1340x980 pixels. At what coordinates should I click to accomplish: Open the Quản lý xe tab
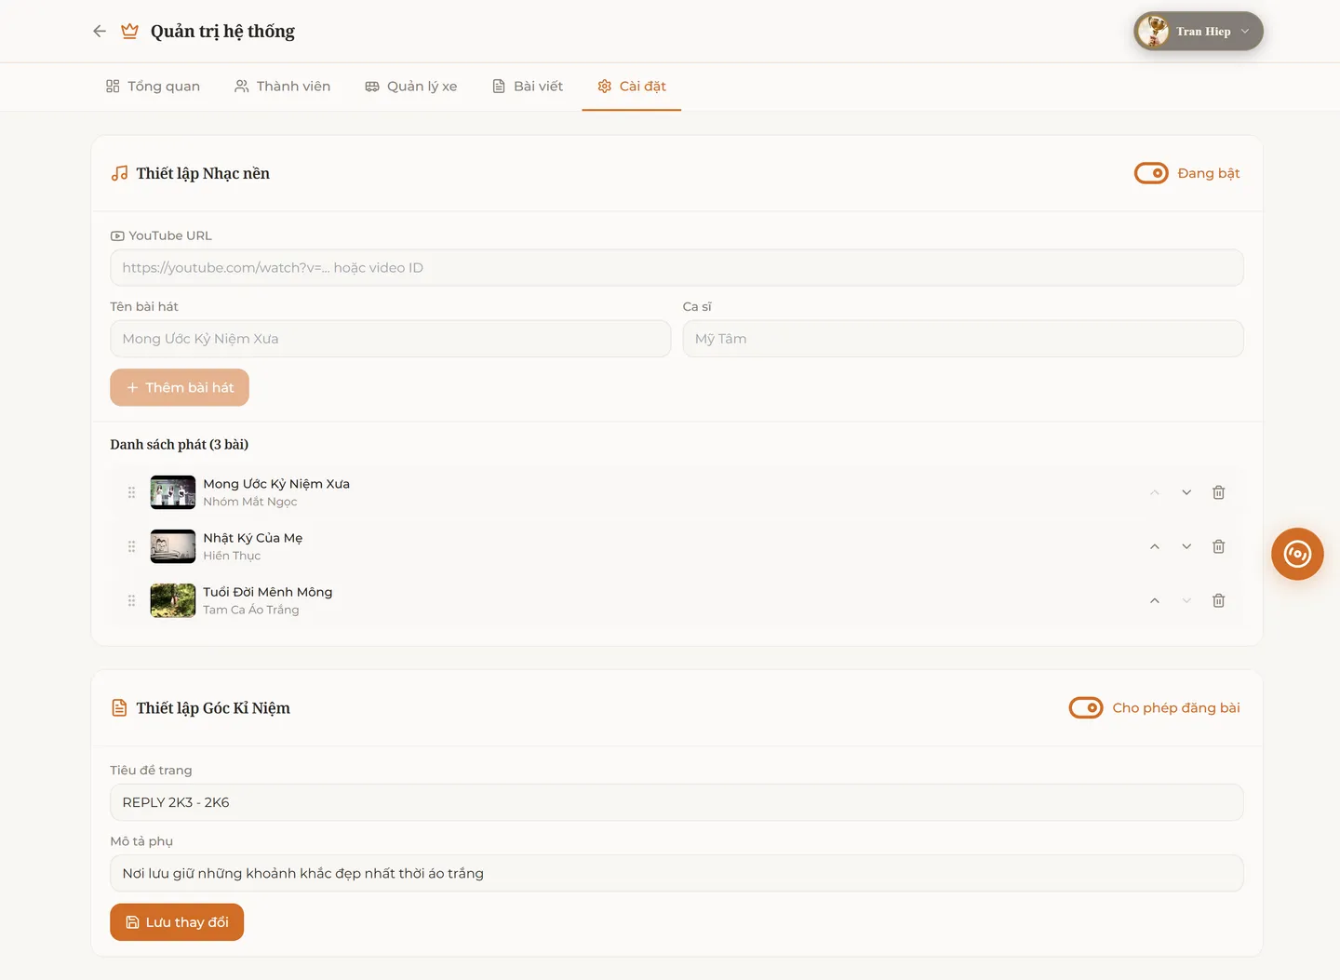410,87
